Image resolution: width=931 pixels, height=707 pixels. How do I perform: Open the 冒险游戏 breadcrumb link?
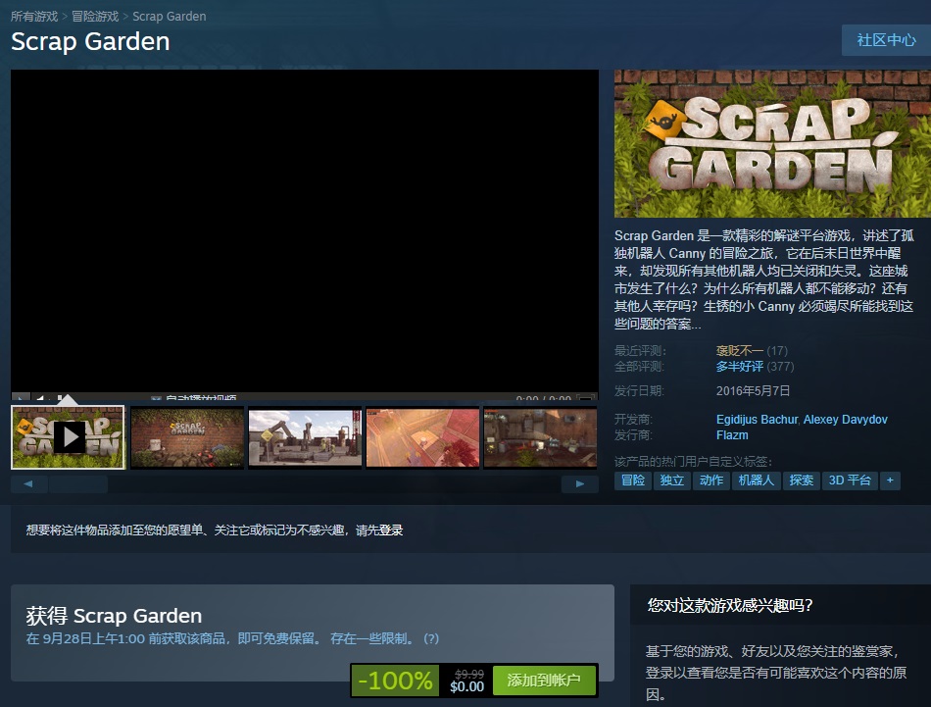tap(95, 17)
